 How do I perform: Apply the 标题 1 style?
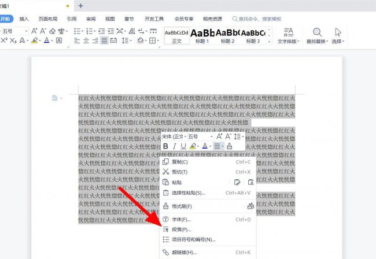(x=202, y=36)
